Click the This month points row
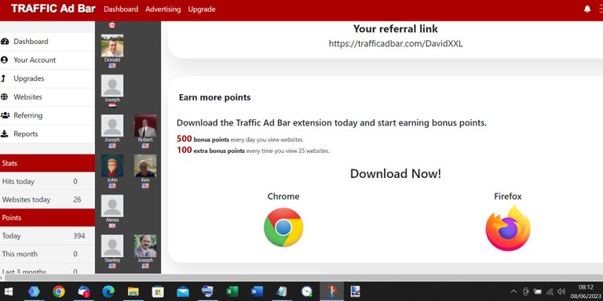603x301 pixels. tap(47, 254)
